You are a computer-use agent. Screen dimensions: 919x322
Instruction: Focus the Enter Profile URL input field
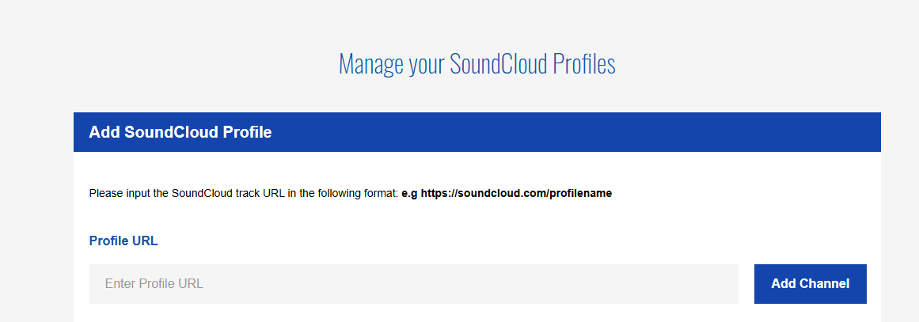413,283
